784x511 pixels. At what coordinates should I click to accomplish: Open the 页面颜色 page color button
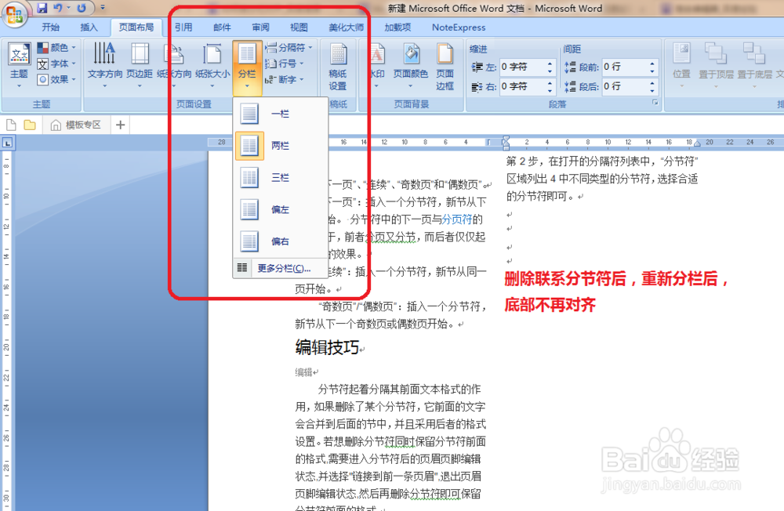point(411,65)
